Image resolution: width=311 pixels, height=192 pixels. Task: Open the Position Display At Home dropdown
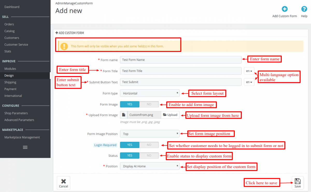coord(150,166)
